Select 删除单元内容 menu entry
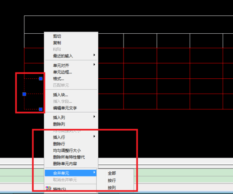Viewport: 233px width, 194px height. click(x=65, y=164)
